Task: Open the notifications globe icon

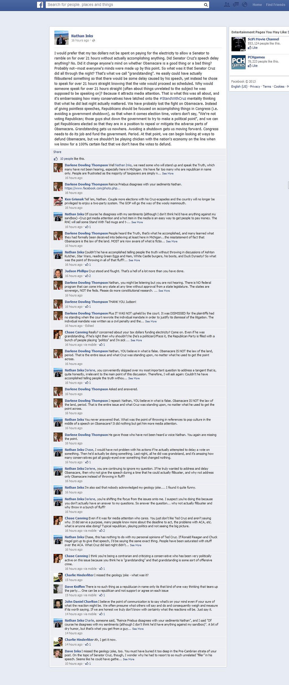Action: (245, 5)
